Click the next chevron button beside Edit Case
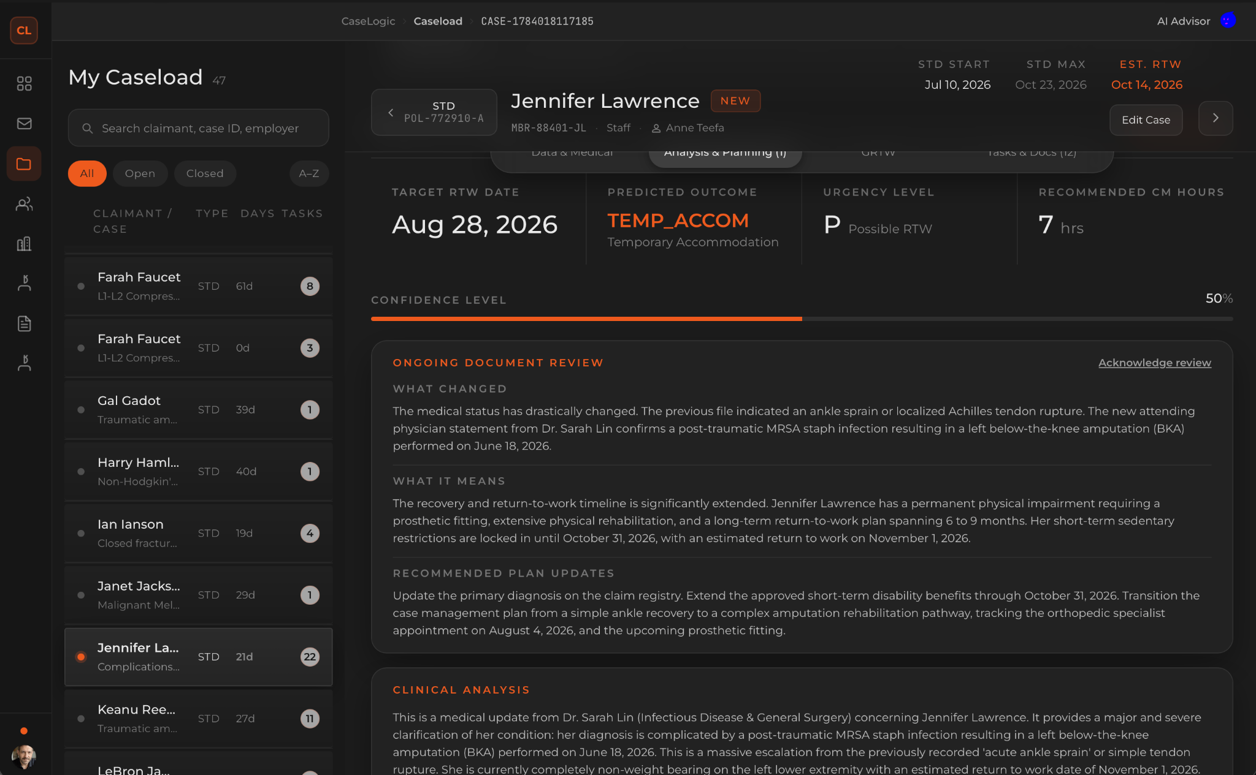 click(1216, 118)
